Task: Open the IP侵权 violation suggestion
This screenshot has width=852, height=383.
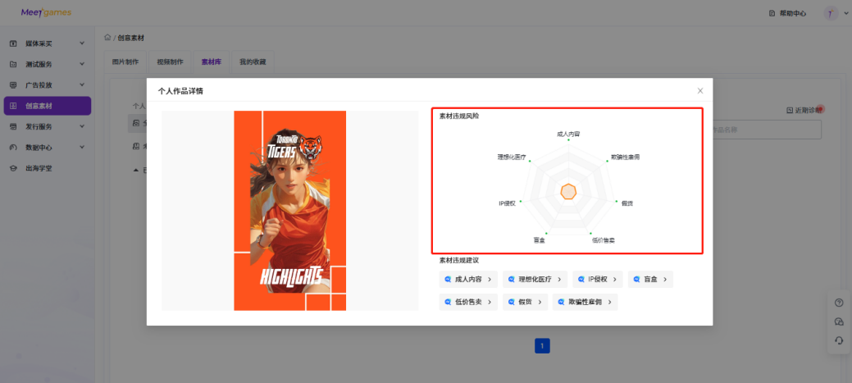Action: pos(595,280)
